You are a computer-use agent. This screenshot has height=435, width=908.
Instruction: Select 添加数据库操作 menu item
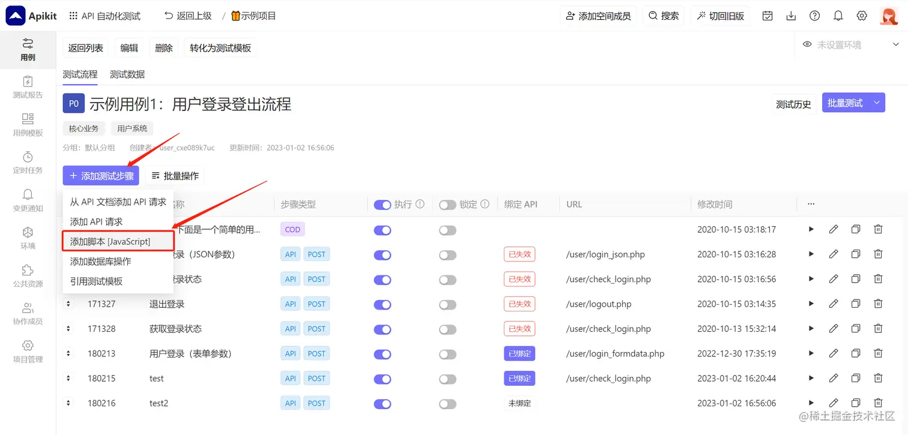pos(118,262)
